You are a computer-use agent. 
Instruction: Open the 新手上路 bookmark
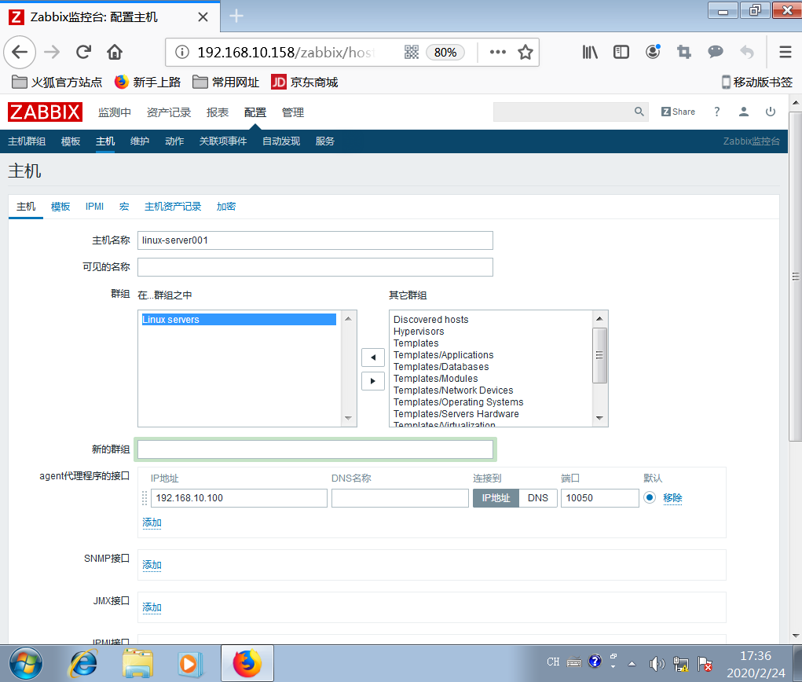(x=148, y=82)
